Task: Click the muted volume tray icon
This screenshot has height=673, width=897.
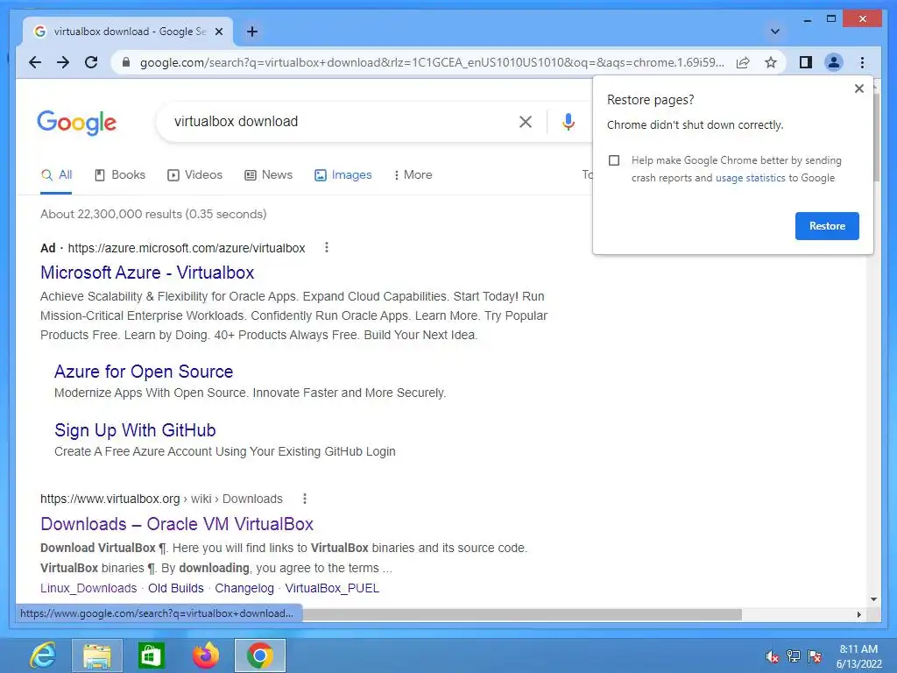Action: tap(773, 656)
